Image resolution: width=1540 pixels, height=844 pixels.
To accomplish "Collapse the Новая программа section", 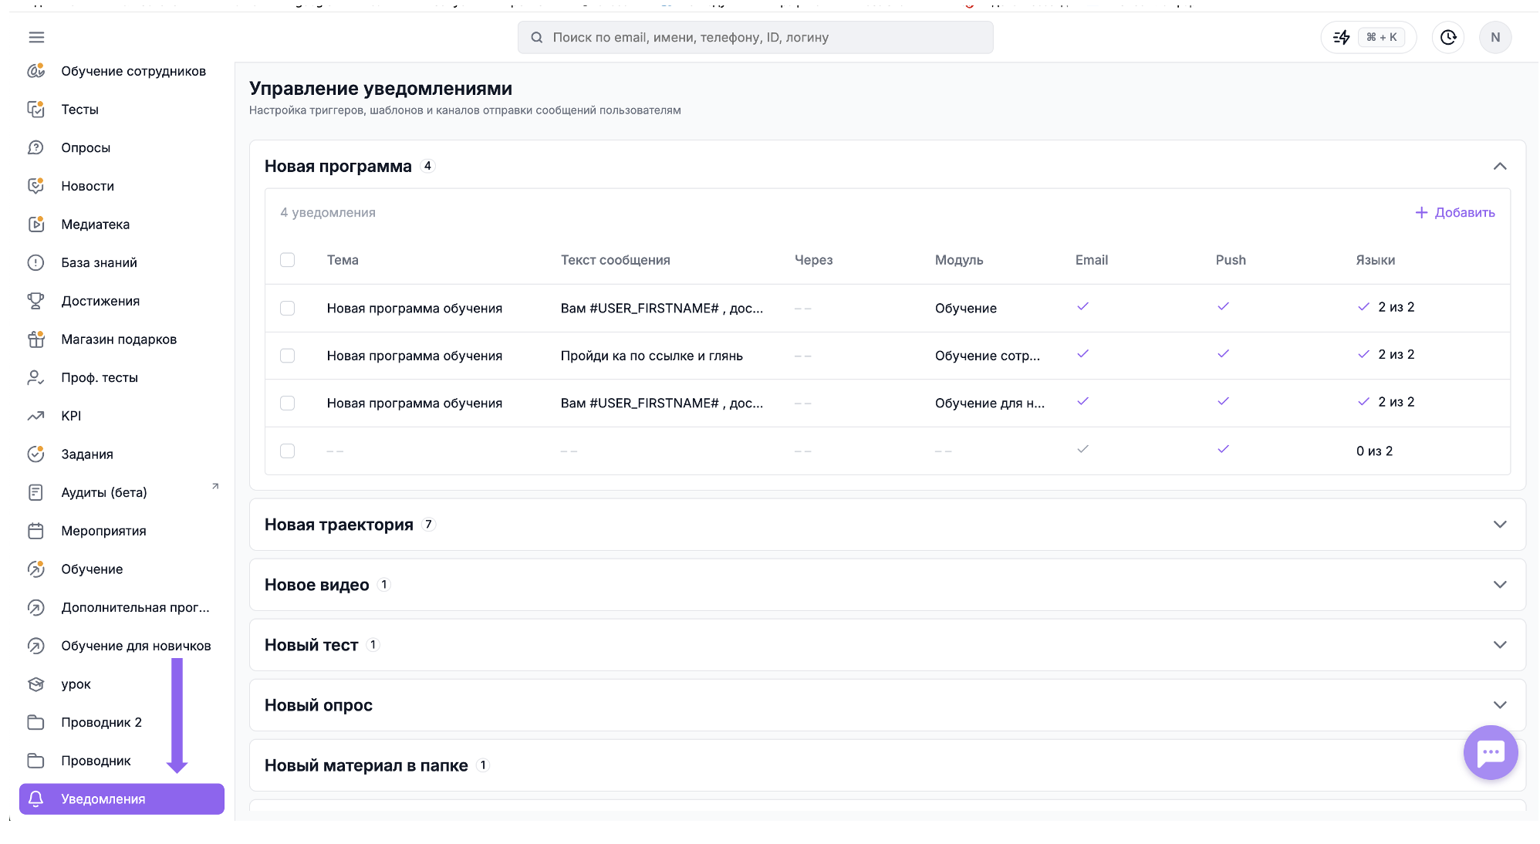I will pos(1499,166).
